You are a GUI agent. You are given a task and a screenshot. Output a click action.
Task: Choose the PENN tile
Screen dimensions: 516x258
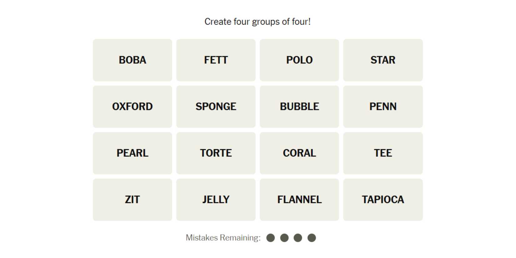383,107
